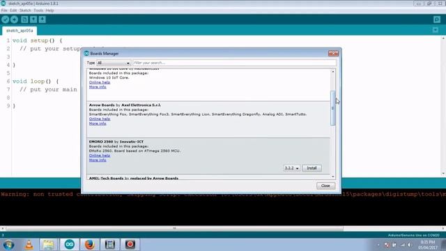Click the Save sketch icon
The image size is (446, 251).
click(42, 20)
